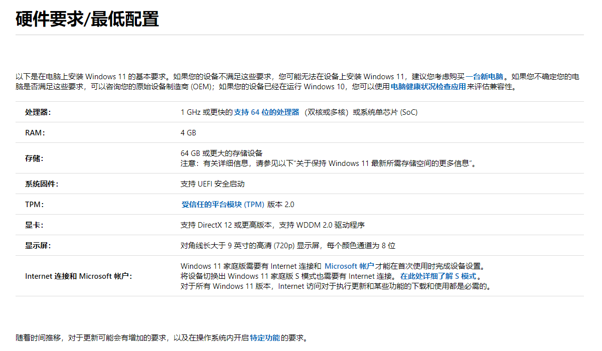The height and width of the screenshot is (351, 602).
Task: Click the 存储 row label
Action: click(x=34, y=158)
